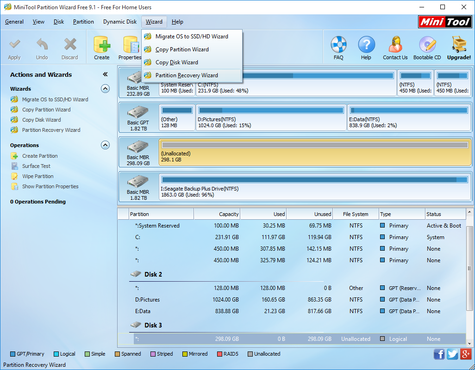475x370 pixels.
Task: Select the 298.09 GB unallocated list row
Action: pos(292,339)
